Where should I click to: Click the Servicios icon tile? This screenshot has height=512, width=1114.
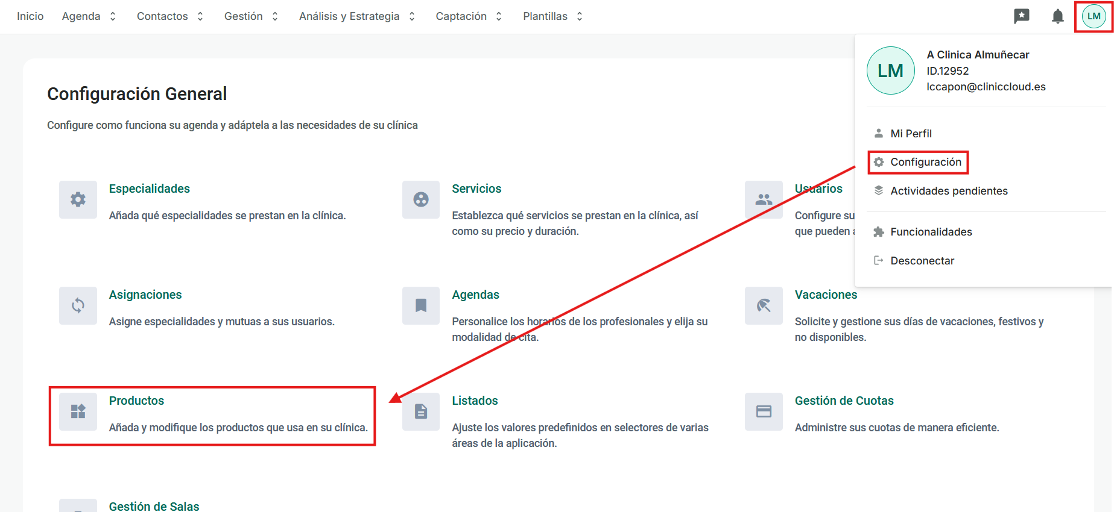tap(421, 199)
